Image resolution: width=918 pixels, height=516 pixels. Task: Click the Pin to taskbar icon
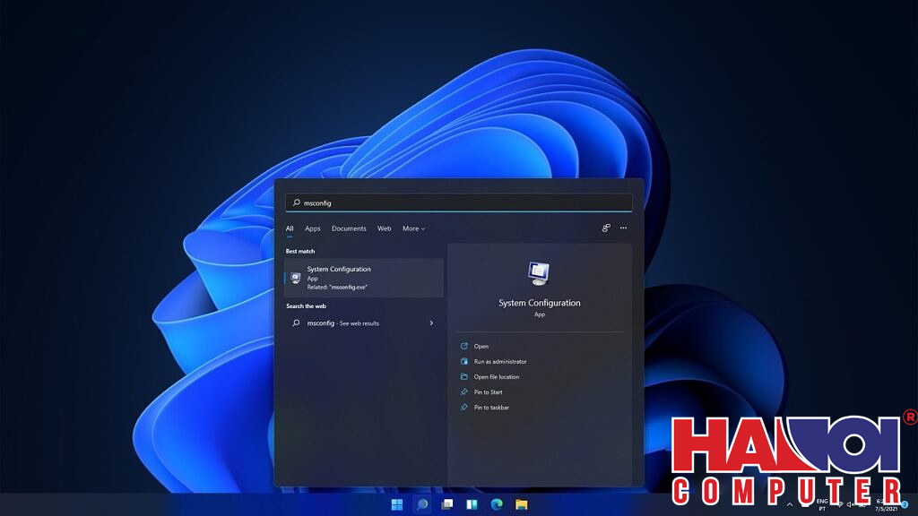pos(463,407)
